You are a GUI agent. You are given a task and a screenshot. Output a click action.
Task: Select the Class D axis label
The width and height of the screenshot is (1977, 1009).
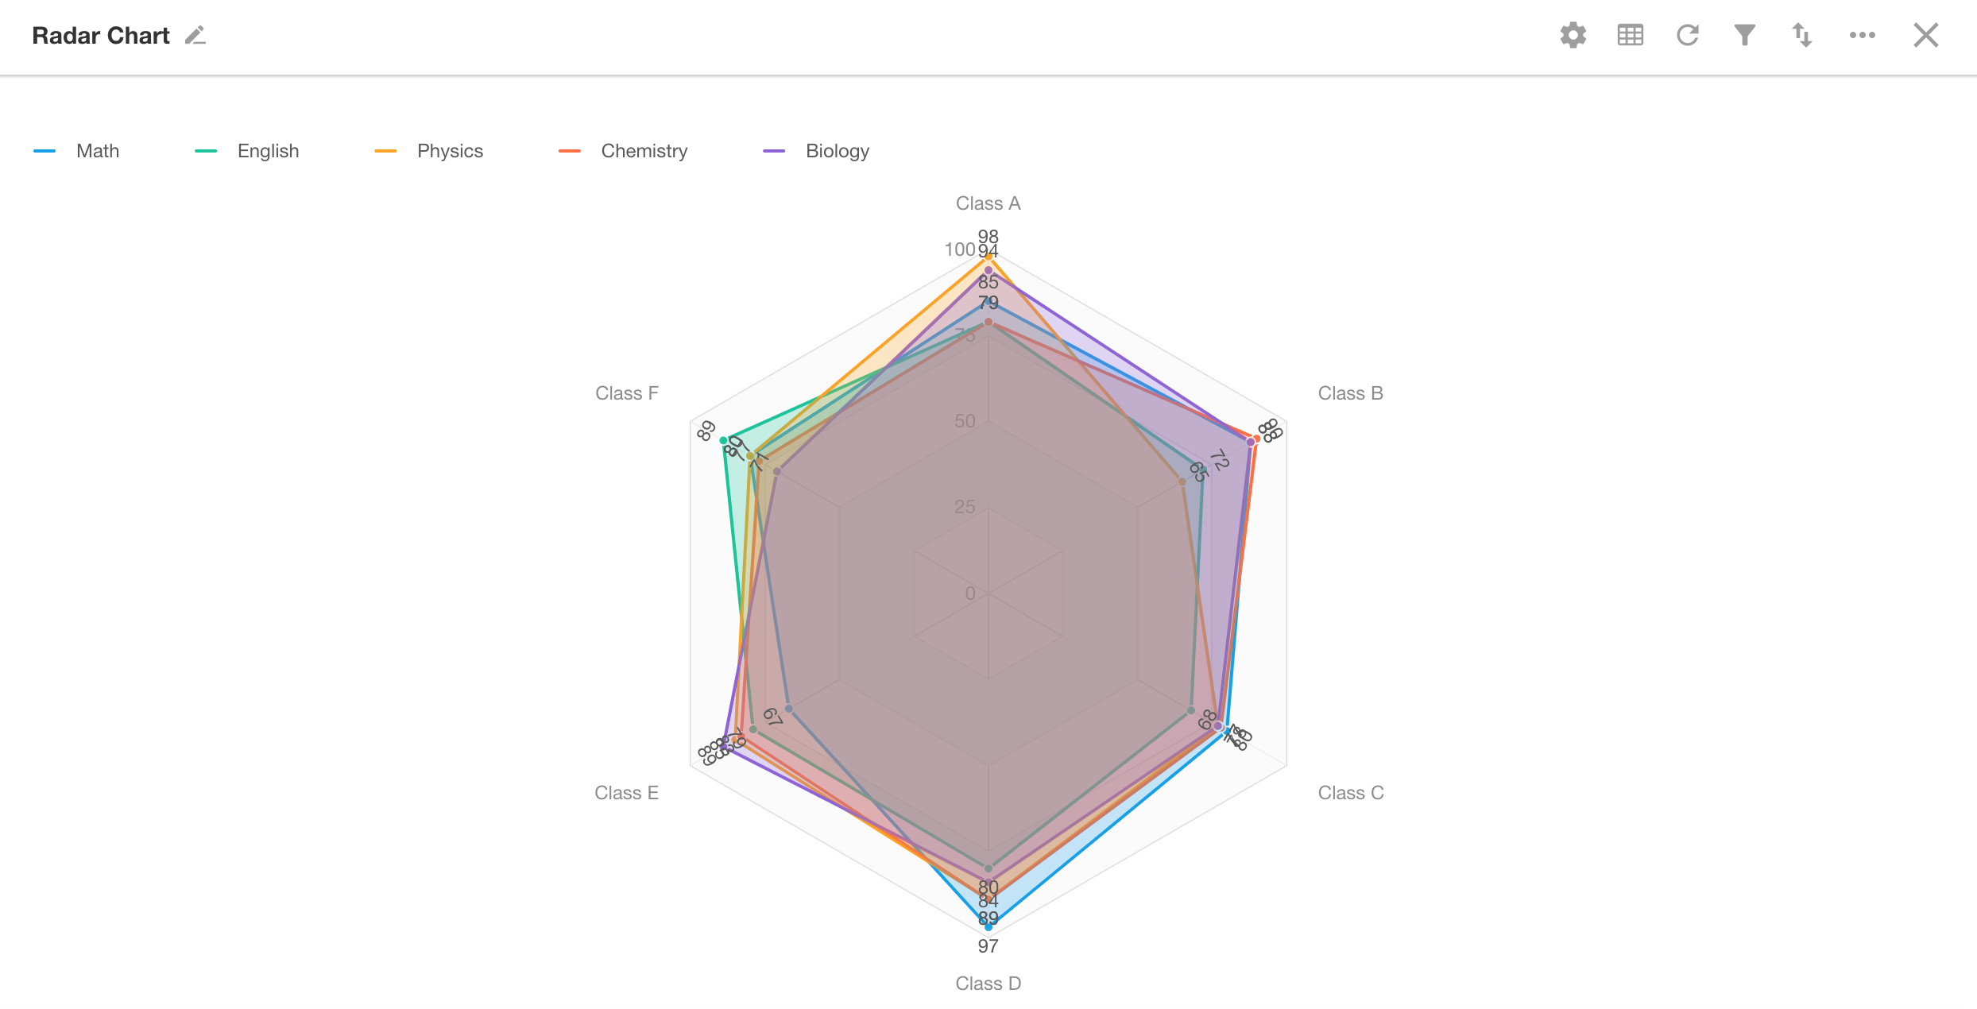click(x=988, y=984)
